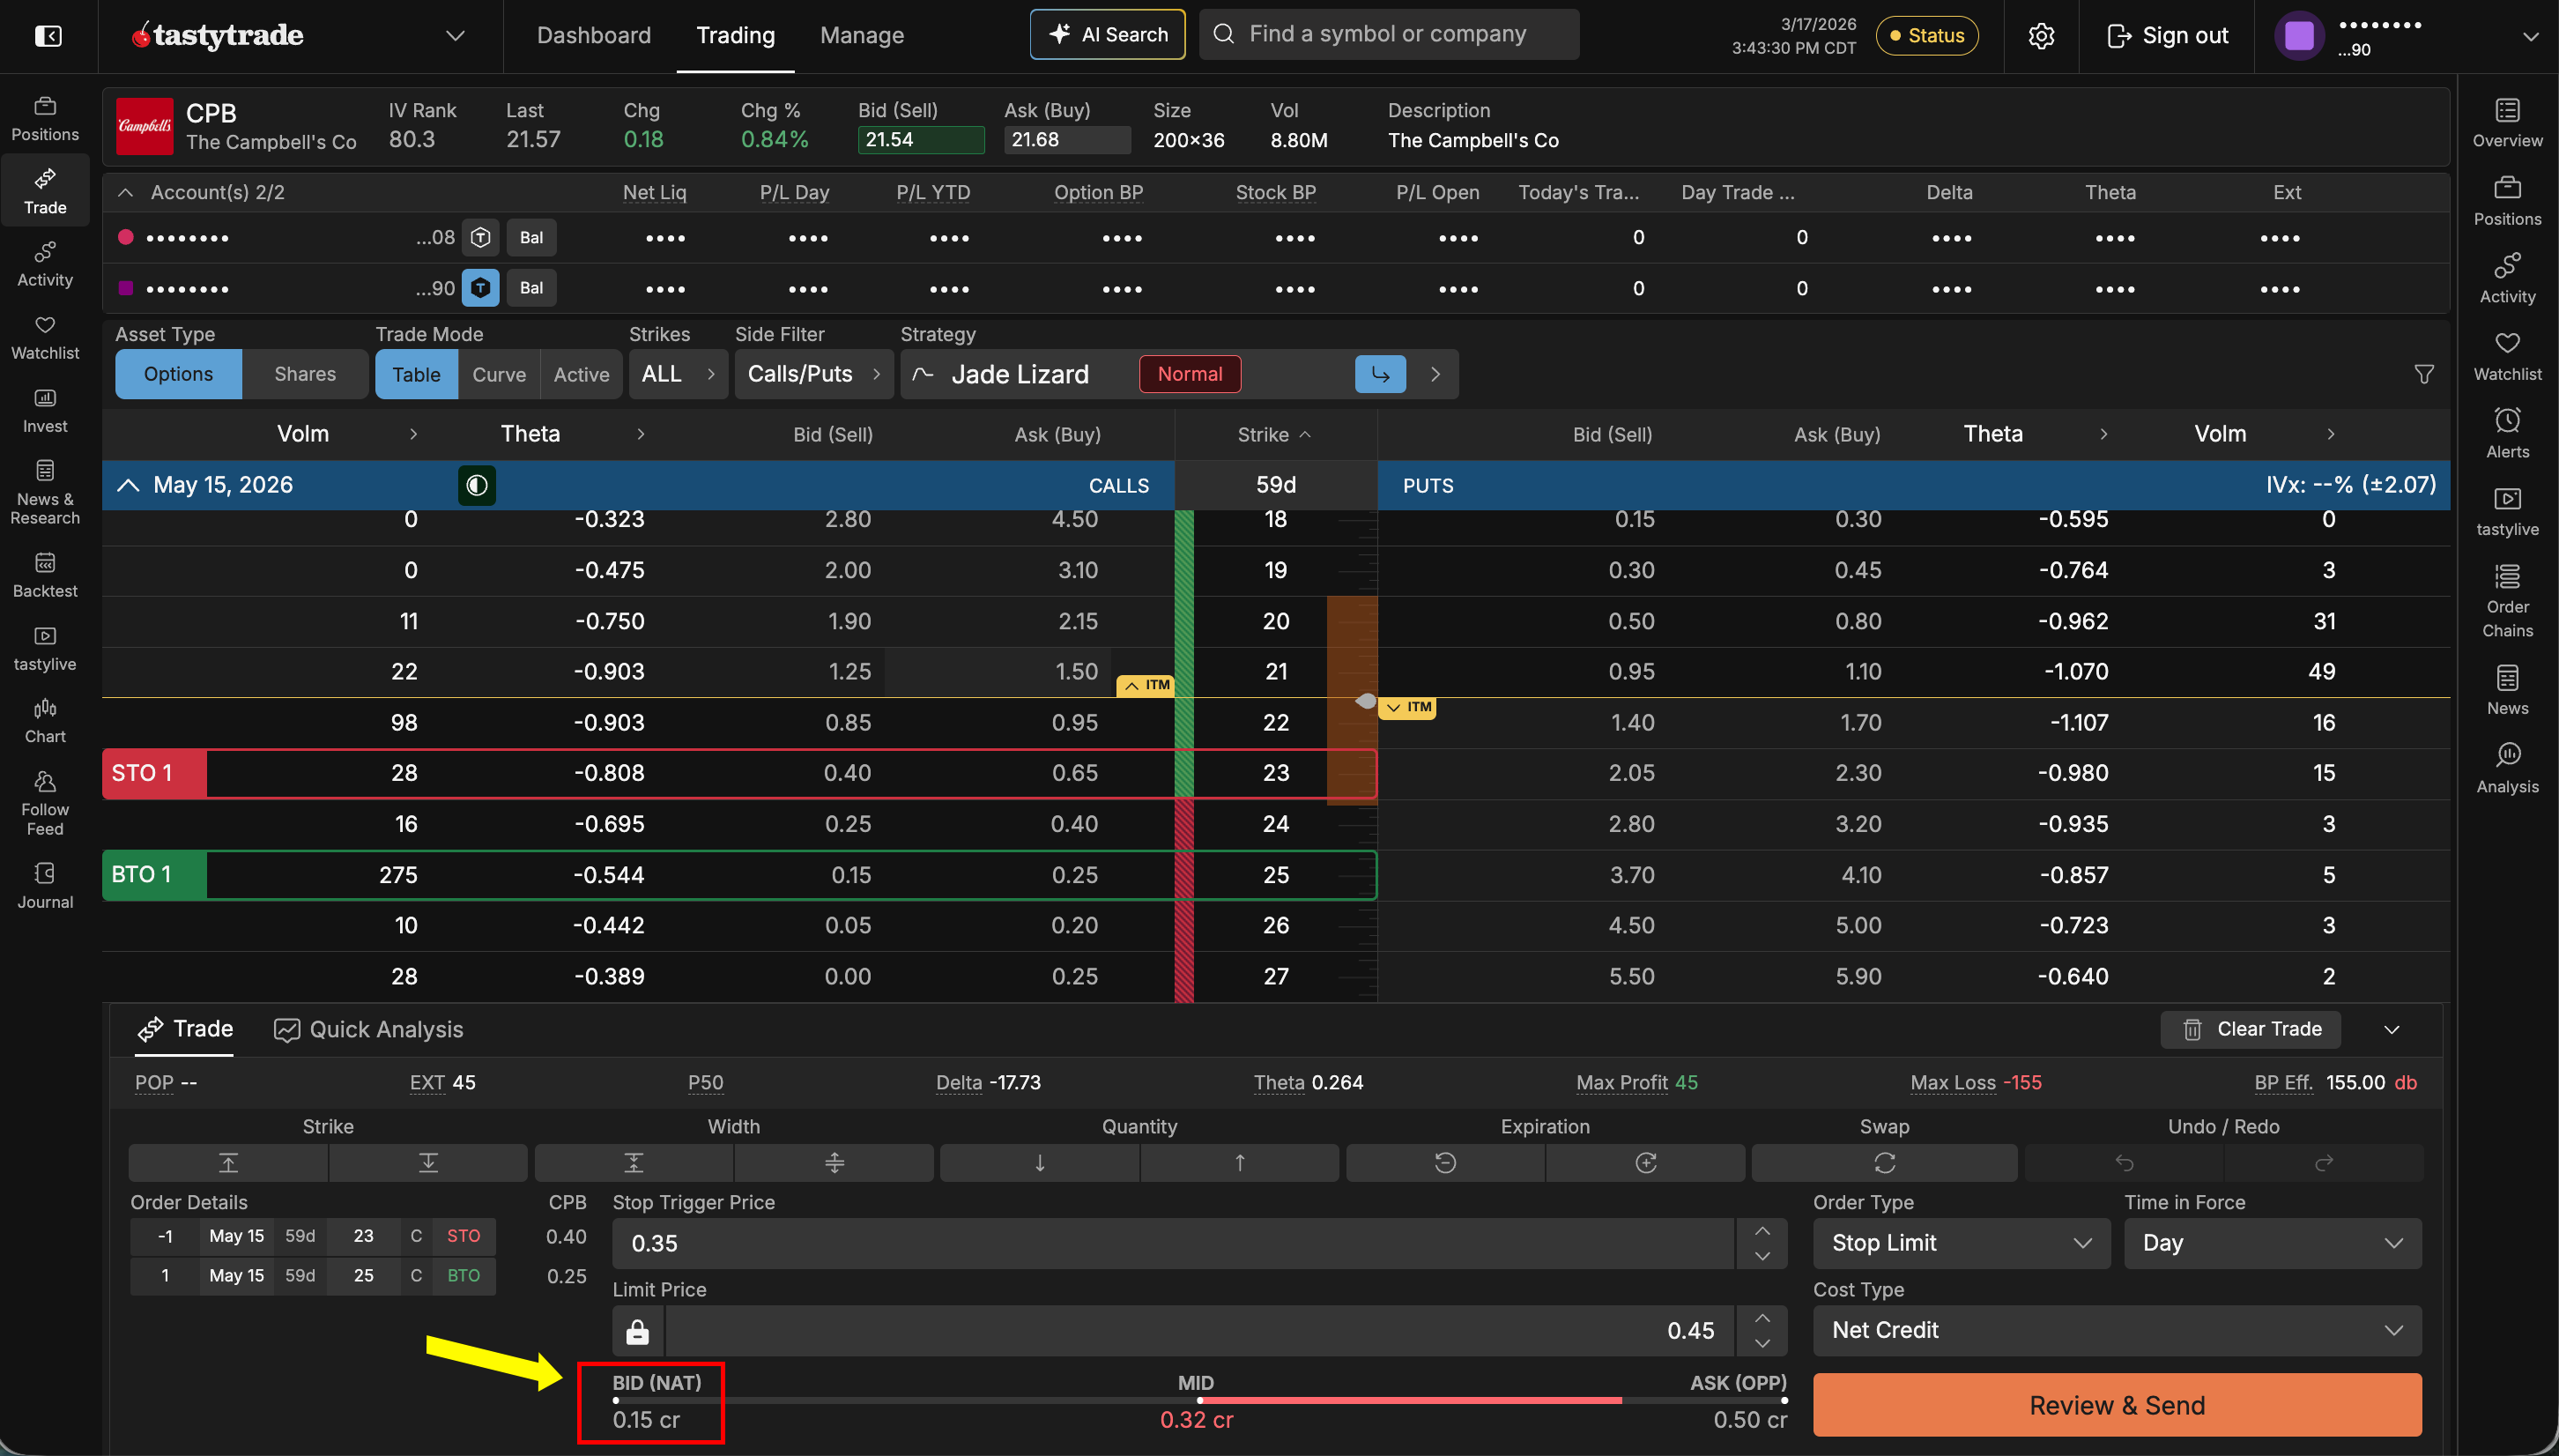Open Analysis panel on the right
This screenshot has height=1456, width=2559.
click(2507, 769)
